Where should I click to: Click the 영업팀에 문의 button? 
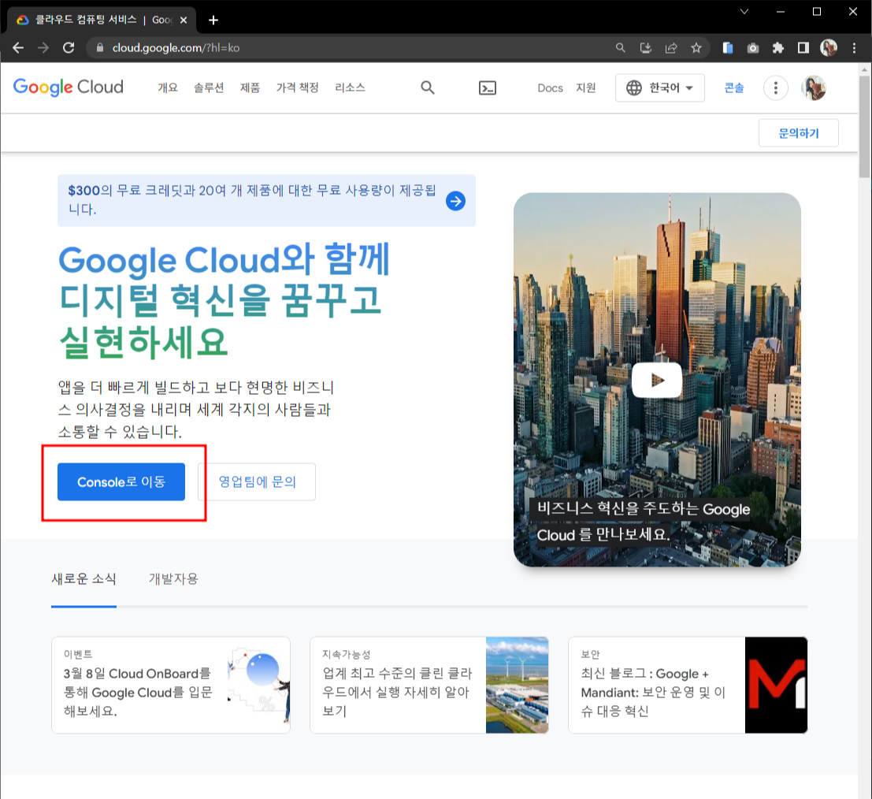pos(257,482)
